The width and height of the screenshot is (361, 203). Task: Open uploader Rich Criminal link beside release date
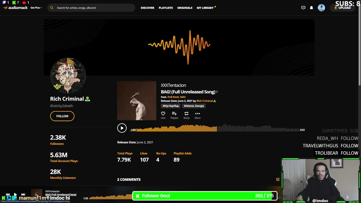tap(206, 101)
